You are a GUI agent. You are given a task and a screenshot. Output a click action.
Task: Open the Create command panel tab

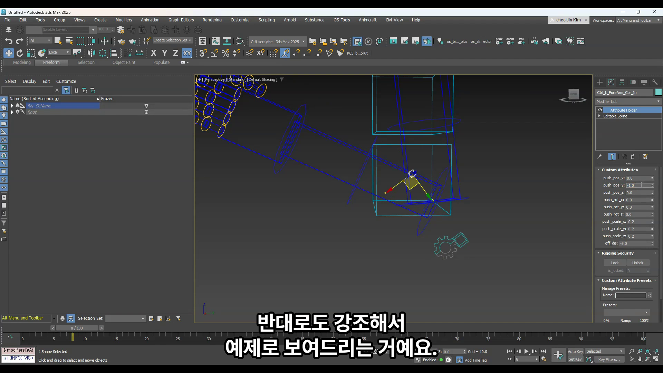pyautogui.click(x=600, y=82)
